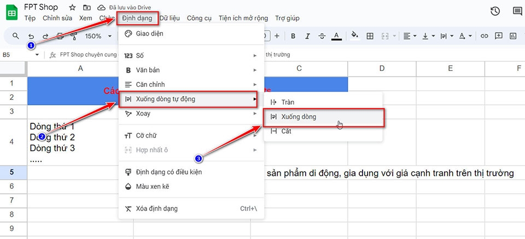Open the Name box dropdown arrow
525x239 pixels.
pyautogui.click(x=37, y=55)
